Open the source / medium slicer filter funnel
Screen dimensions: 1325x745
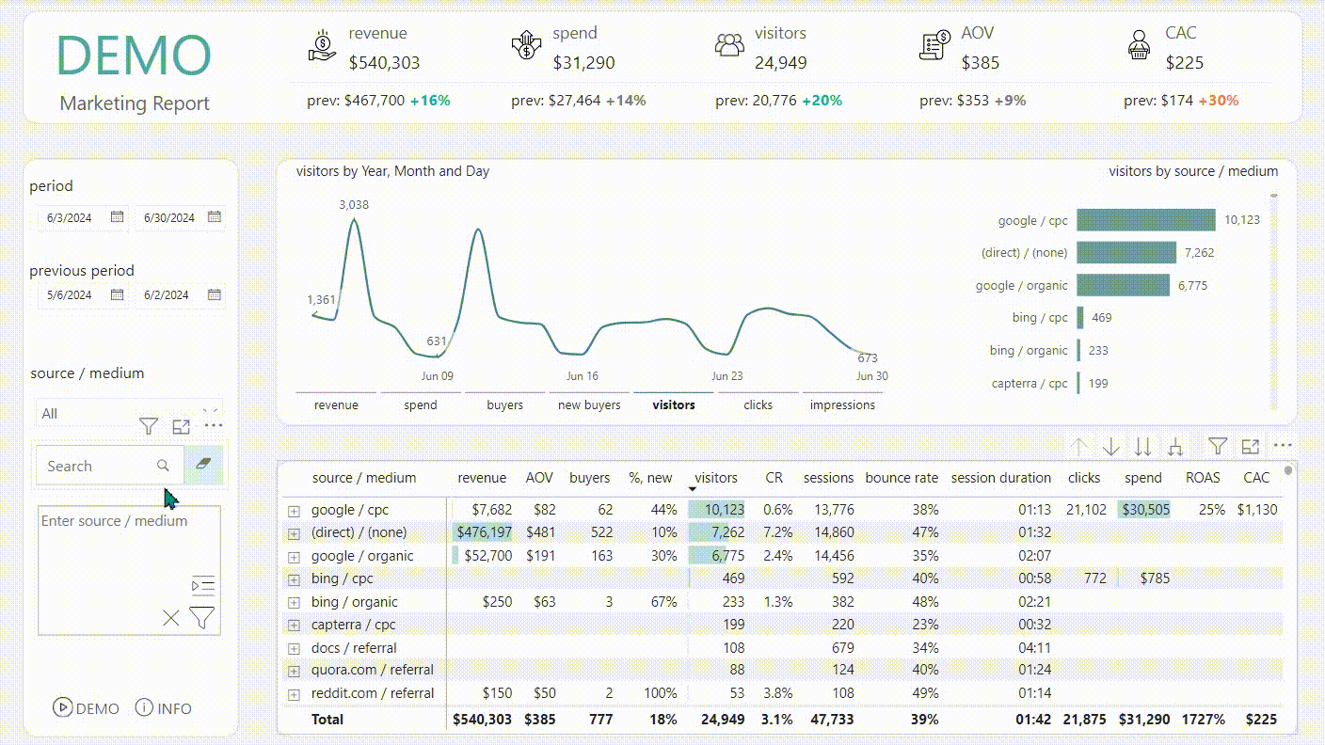click(x=149, y=426)
